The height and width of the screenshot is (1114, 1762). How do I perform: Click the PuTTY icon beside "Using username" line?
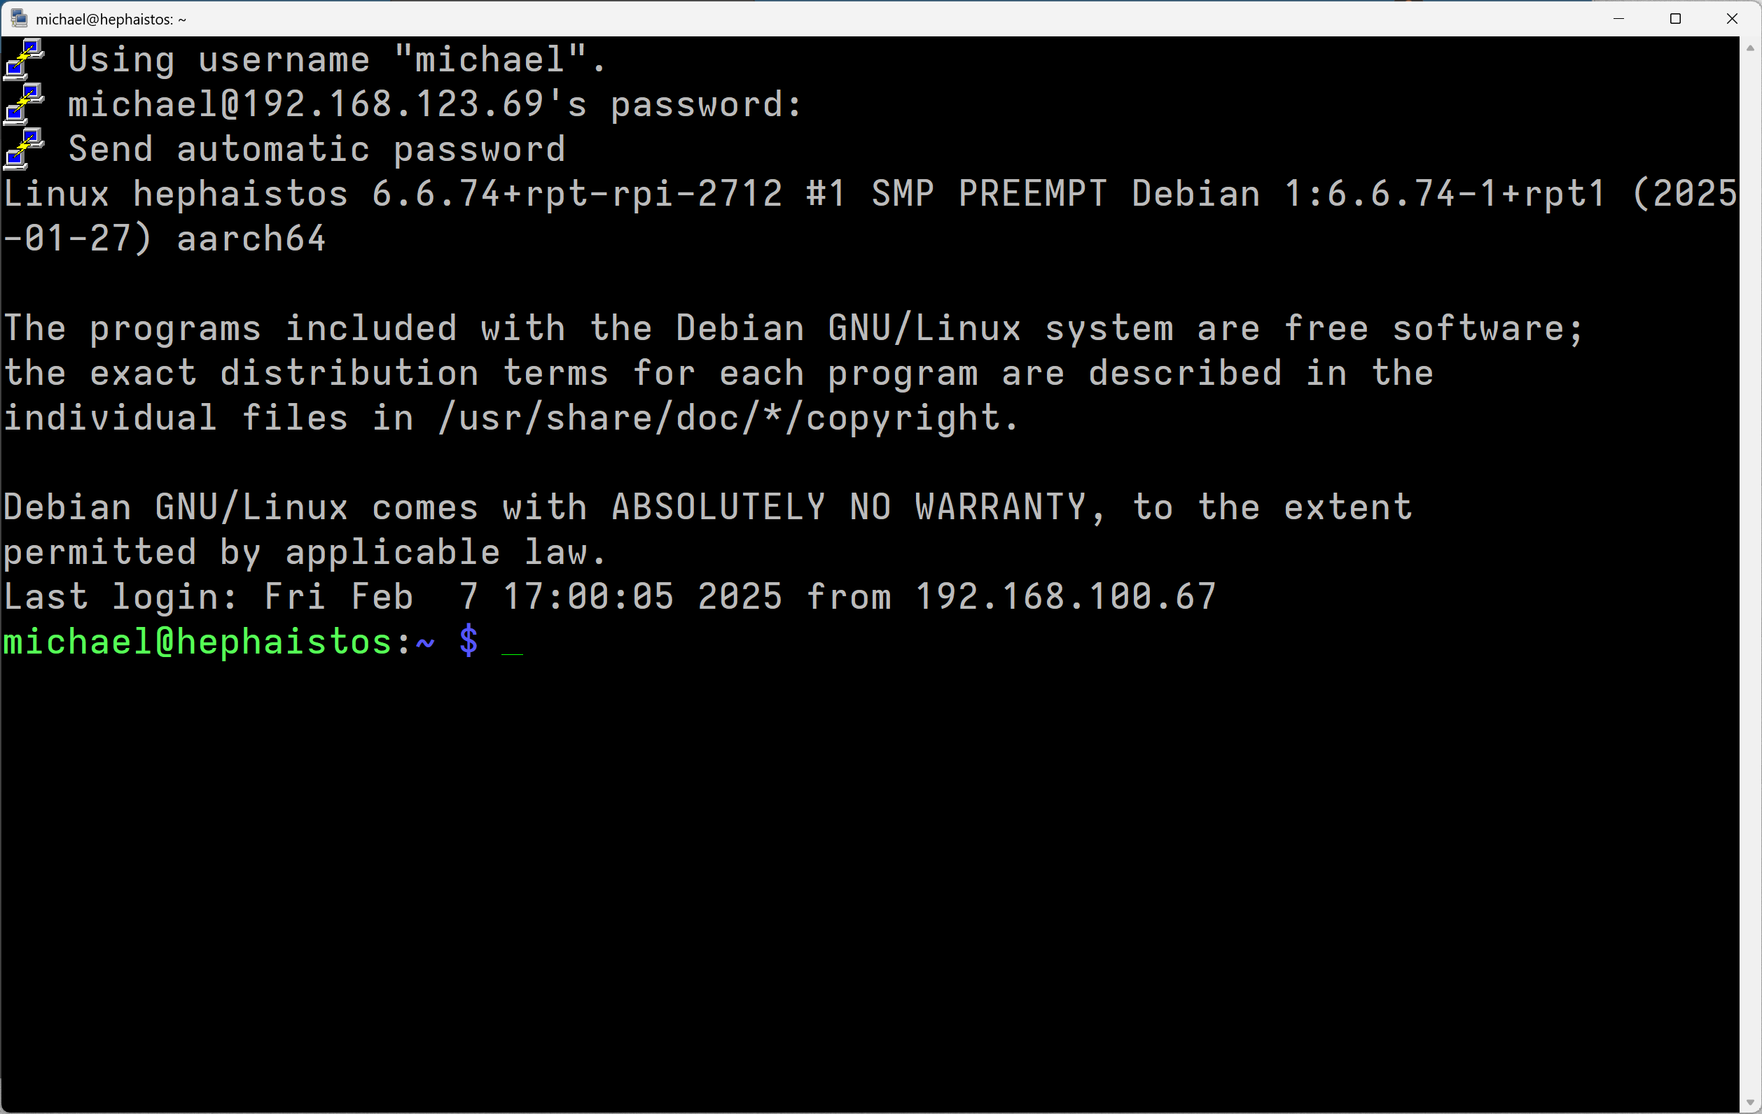25,59
